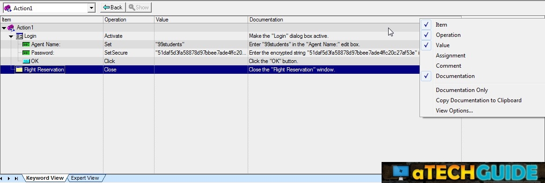Select the Keyword View tab
The height and width of the screenshot is (183, 545).
pyautogui.click(x=45, y=178)
